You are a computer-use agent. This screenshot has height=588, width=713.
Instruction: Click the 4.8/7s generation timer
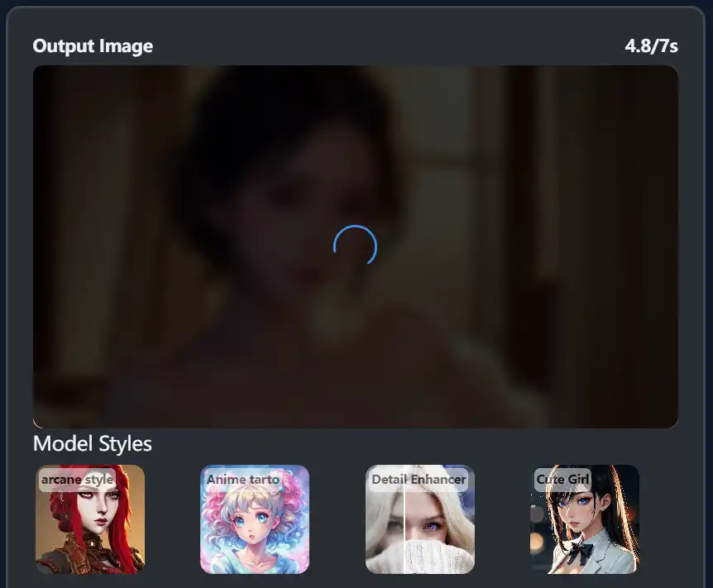651,45
